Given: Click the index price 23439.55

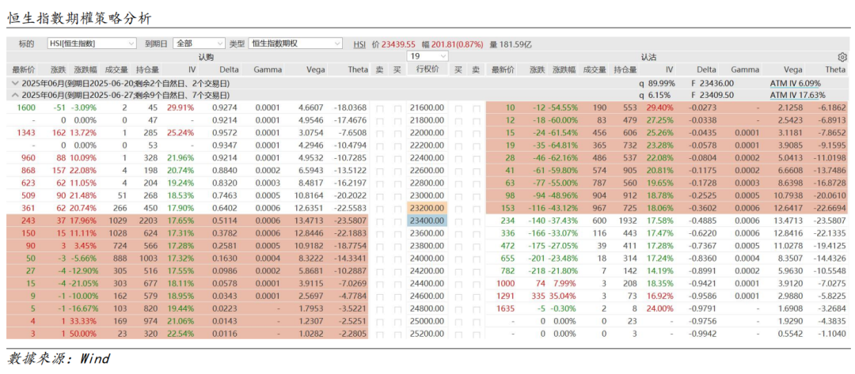Looking at the screenshot, I should pos(398,44).
